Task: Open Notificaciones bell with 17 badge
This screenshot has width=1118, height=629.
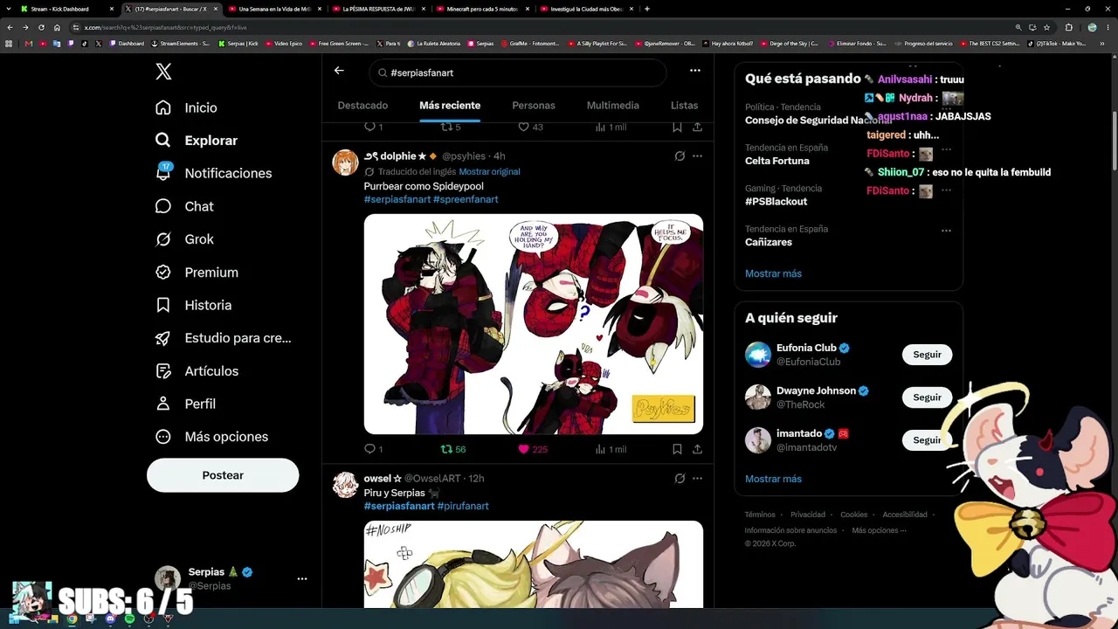Action: tap(163, 172)
